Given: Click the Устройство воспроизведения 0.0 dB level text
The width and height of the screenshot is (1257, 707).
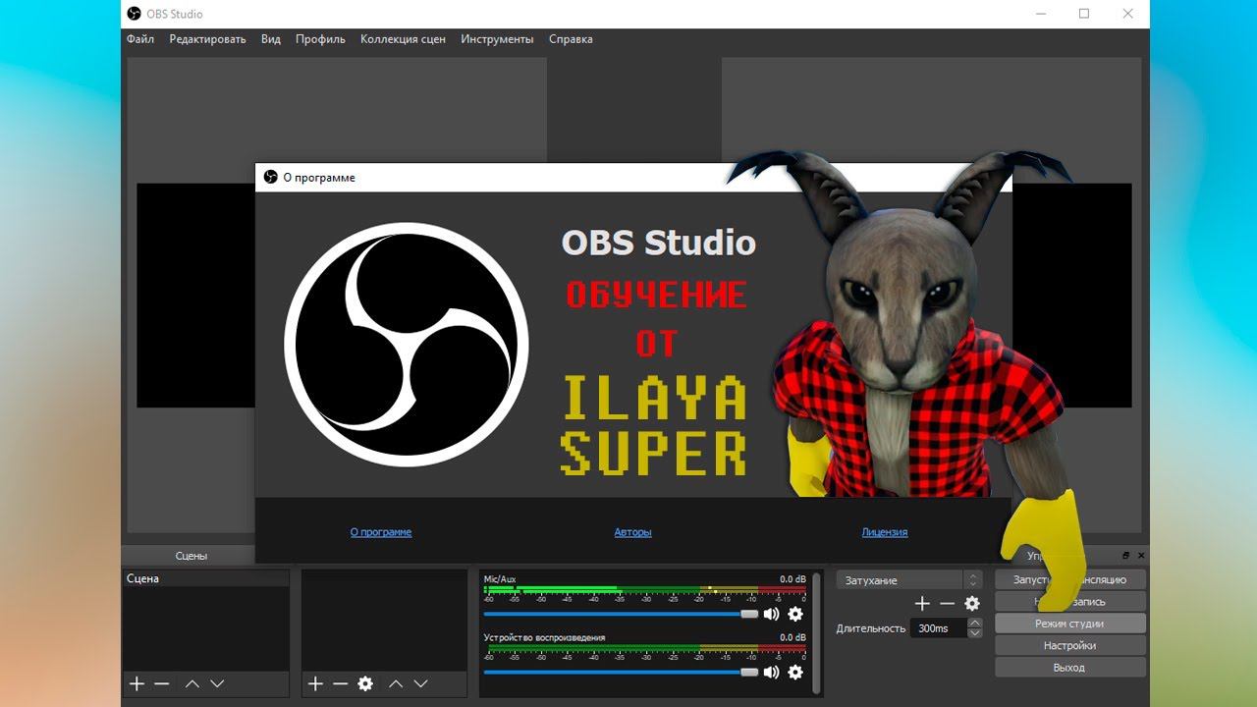Looking at the screenshot, I should click(792, 637).
